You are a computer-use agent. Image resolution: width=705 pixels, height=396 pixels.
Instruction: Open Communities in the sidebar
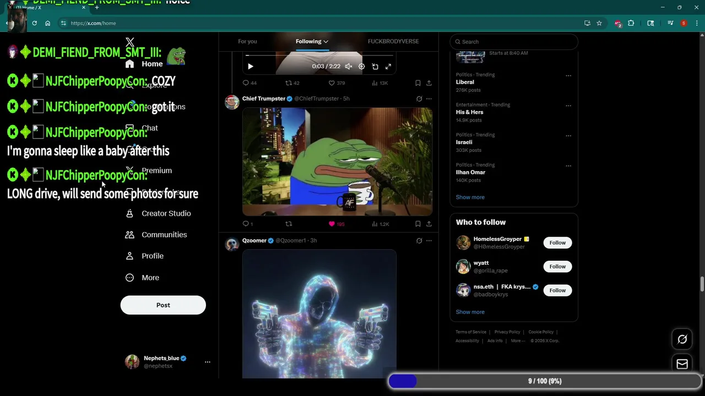[156, 235]
